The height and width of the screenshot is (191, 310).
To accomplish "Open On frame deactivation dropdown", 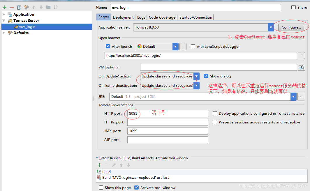I will coord(196,86).
